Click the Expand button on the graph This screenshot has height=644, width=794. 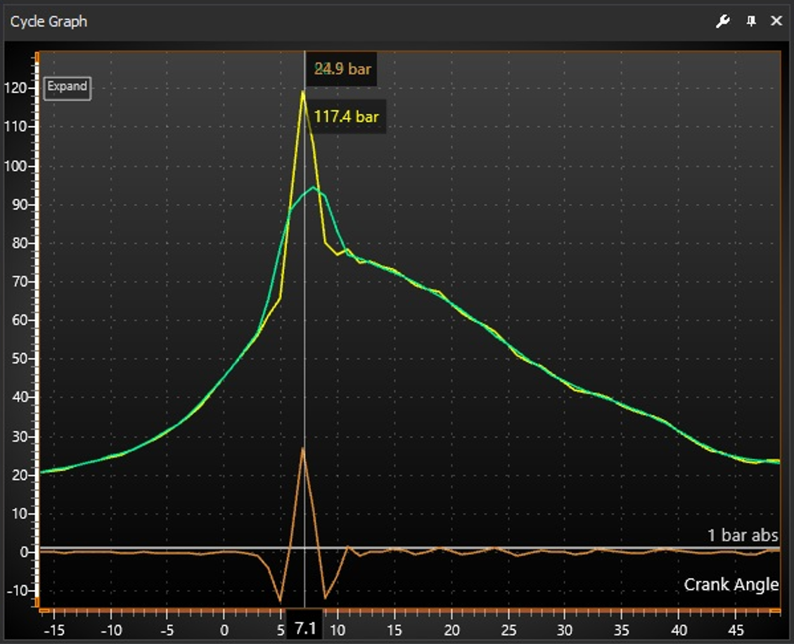[68, 88]
